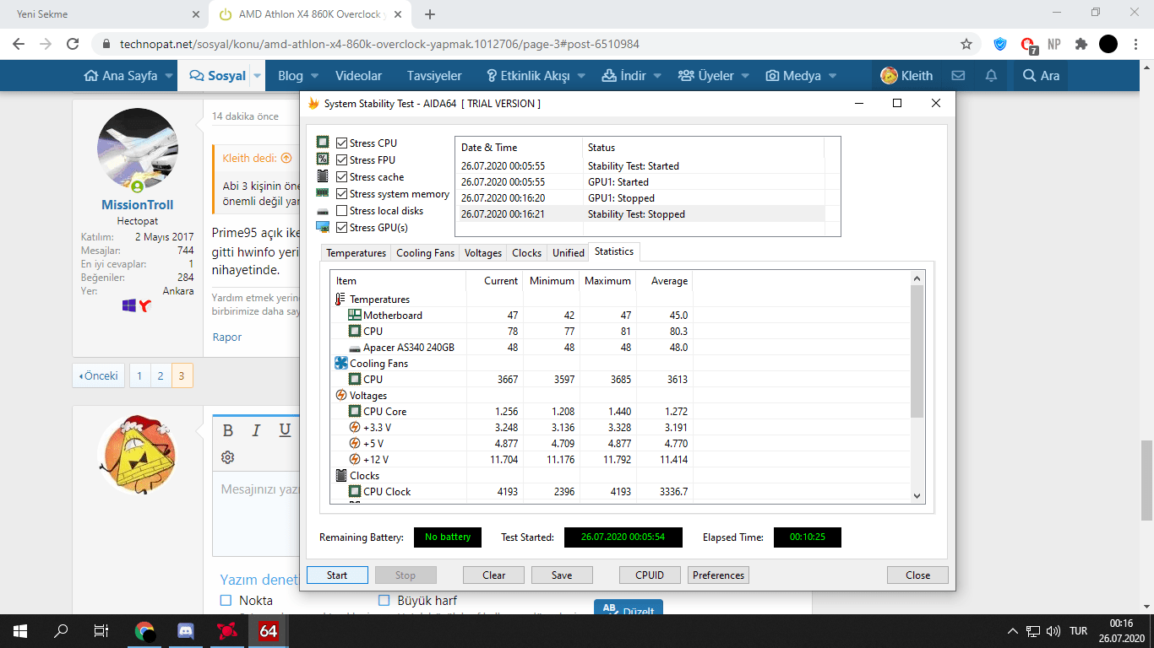
Task: Switch to Chrome on the taskbar
Action: pos(144,630)
